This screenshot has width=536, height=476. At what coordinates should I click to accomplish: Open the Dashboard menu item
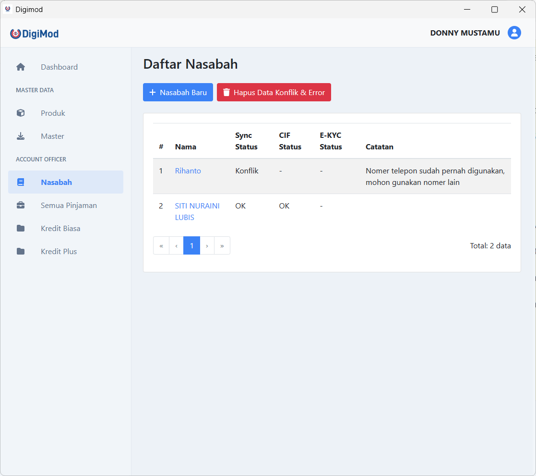tap(59, 67)
